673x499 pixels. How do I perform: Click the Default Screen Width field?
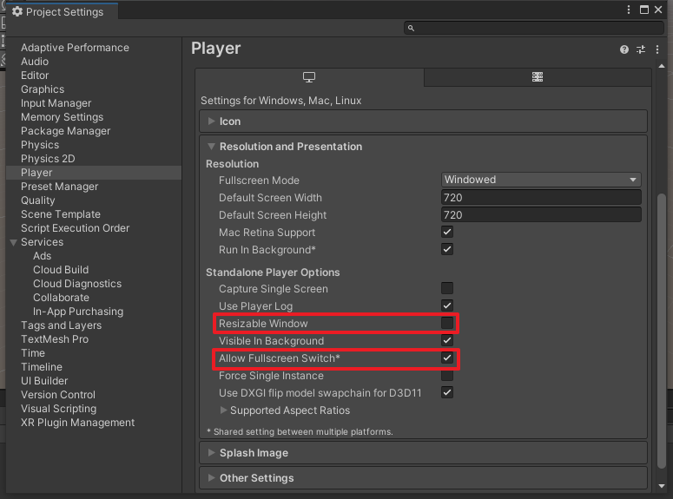(x=541, y=197)
